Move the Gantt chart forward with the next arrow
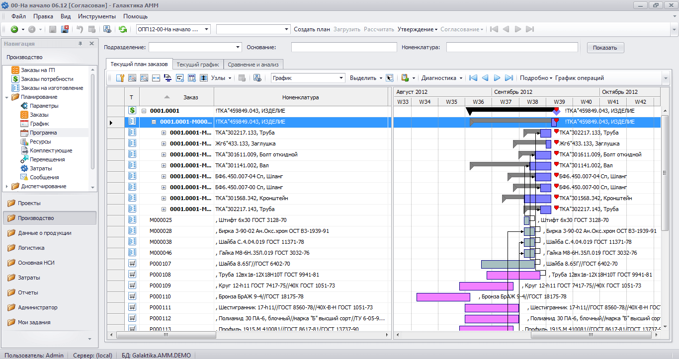The height and width of the screenshot is (359, 679). (x=497, y=78)
